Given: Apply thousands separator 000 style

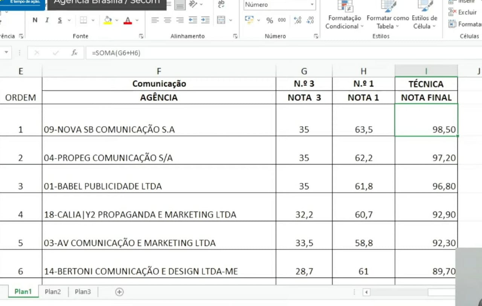Looking at the screenshot, I should pyautogui.click(x=282, y=20).
